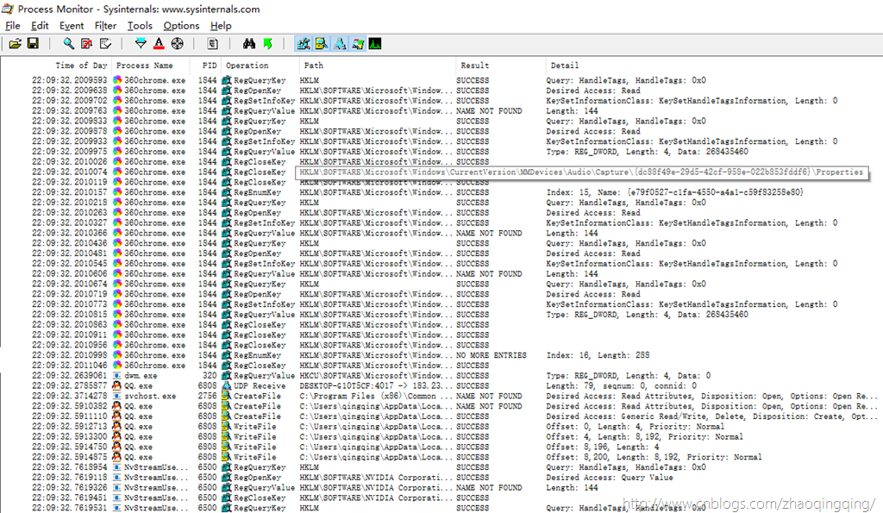Click detail 'Index: 16, Length: 288'
Viewport: 883px width, 513px height.
tap(598, 355)
